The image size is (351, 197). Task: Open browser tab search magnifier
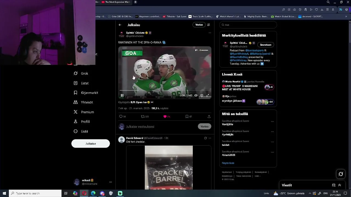coord(328,2)
